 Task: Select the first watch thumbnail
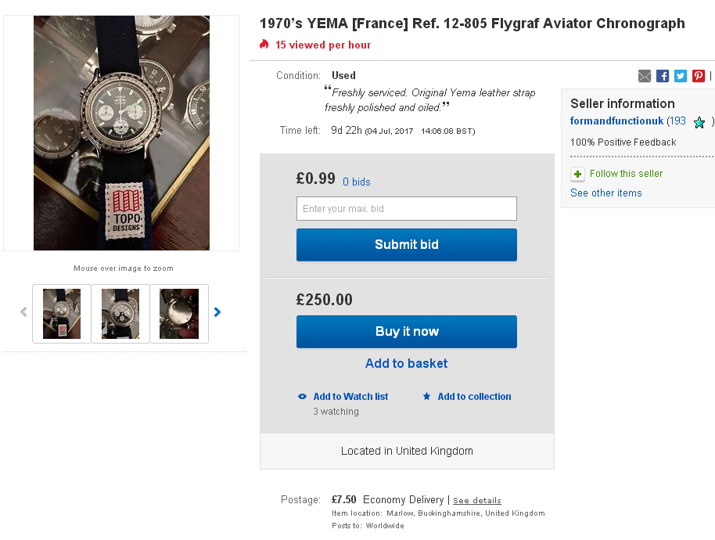point(62,314)
